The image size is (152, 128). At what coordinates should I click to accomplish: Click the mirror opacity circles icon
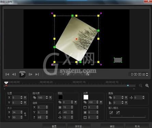[110, 98]
